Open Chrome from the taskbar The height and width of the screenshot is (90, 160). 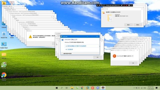pyautogui.click(x=82, y=88)
